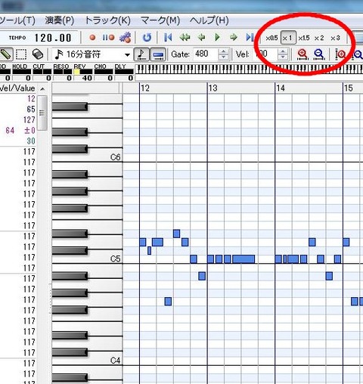This screenshot has width=363, height=384.
Task: Open the マーク(M) menu
Action: 160,20
